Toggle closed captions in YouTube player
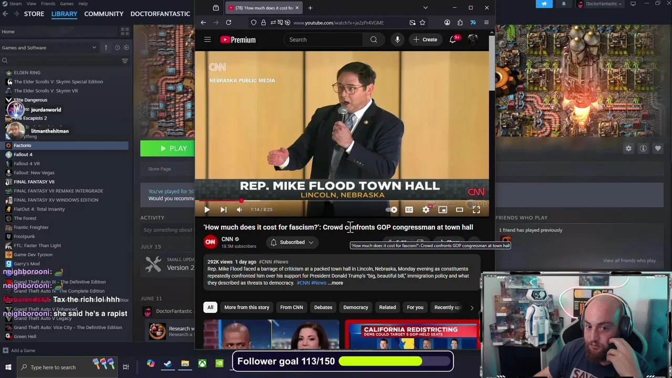 coord(409,209)
